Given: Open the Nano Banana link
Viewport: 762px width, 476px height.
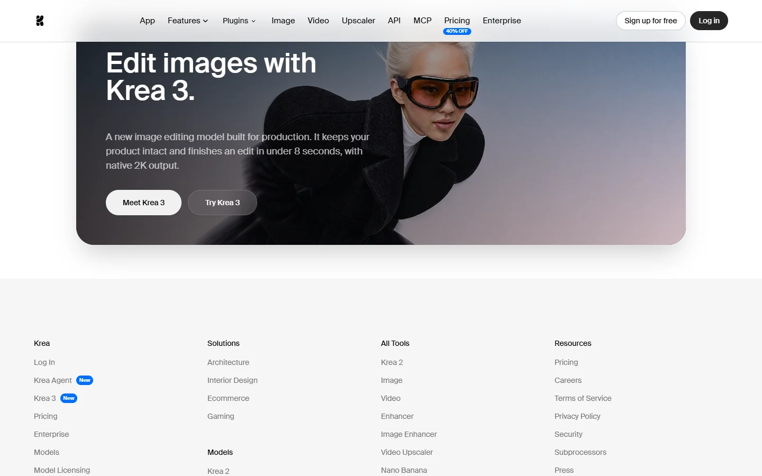Looking at the screenshot, I should [x=404, y=470].
